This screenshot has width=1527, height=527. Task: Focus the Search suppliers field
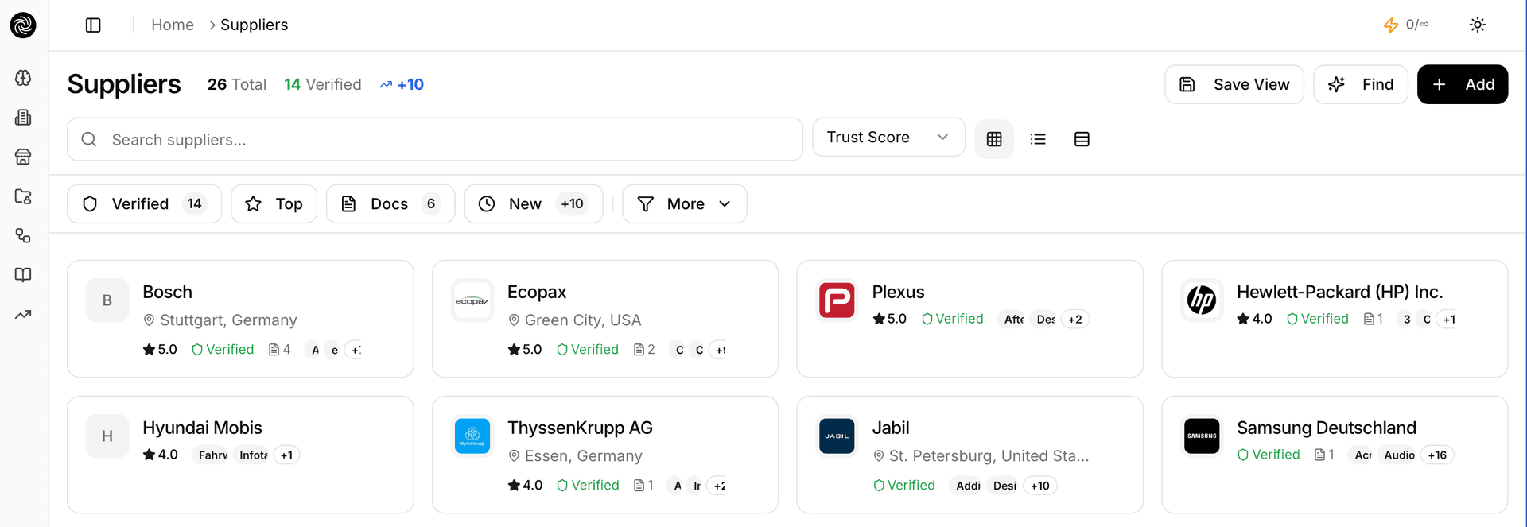click(435, 140)
